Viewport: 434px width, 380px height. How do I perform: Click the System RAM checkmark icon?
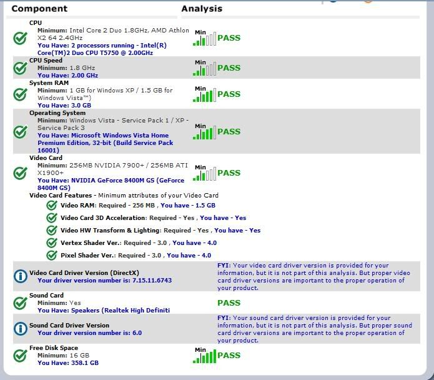coord(20,94)
